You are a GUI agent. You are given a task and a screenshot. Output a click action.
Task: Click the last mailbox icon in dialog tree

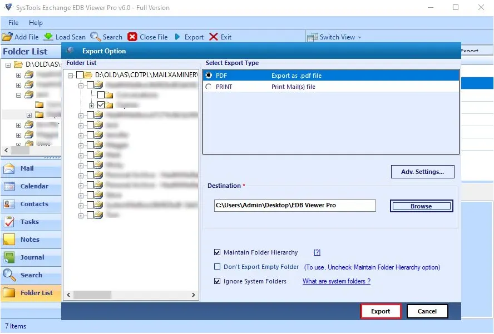click(98, 215)
